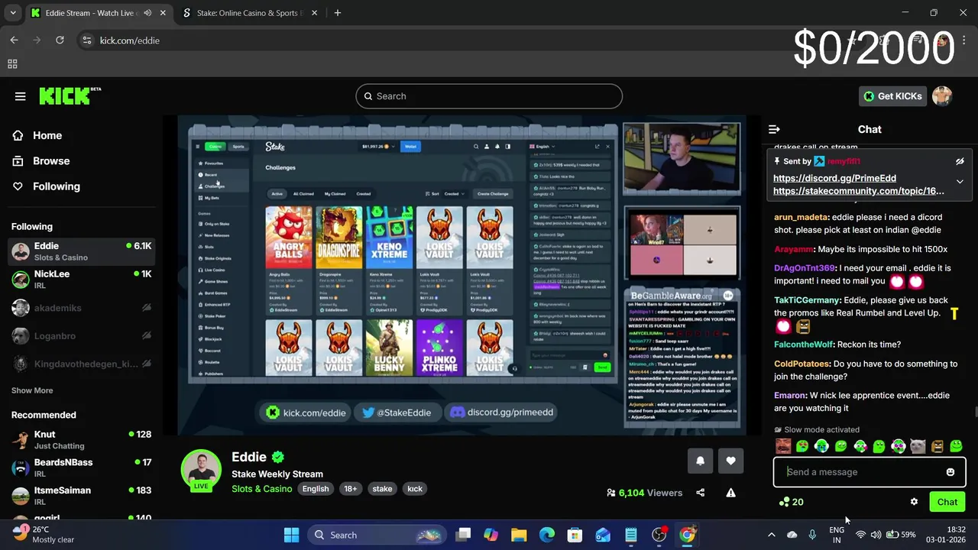Viewport: 978px width, 550px height.
Task: Click the Slots & Casino category link
Action: (x=262, y=489)
